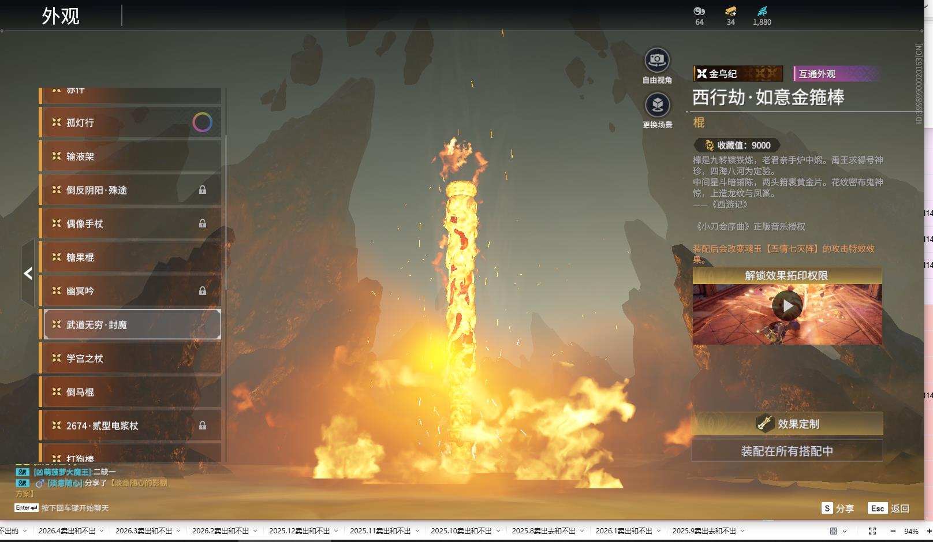
Task: Select 倒马棍 in the appearance list
Action: 130,391
